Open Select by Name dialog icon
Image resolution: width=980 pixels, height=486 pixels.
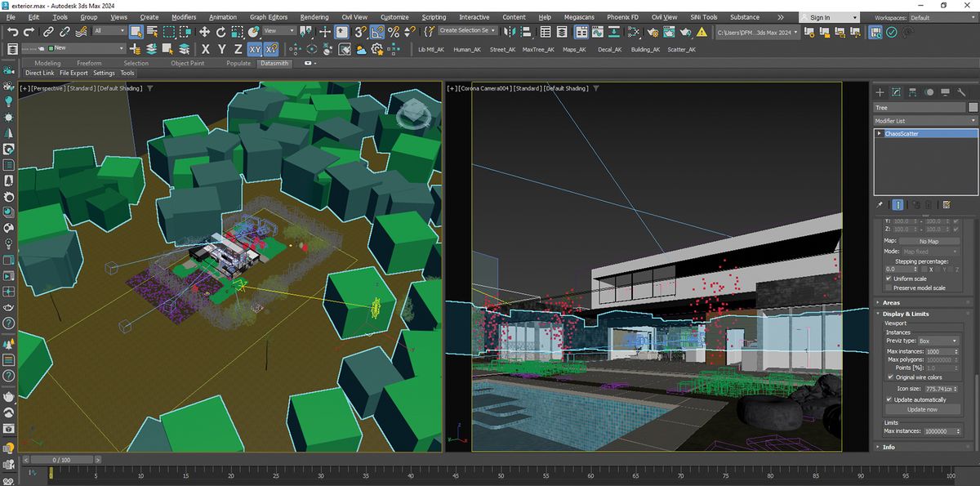152,31
